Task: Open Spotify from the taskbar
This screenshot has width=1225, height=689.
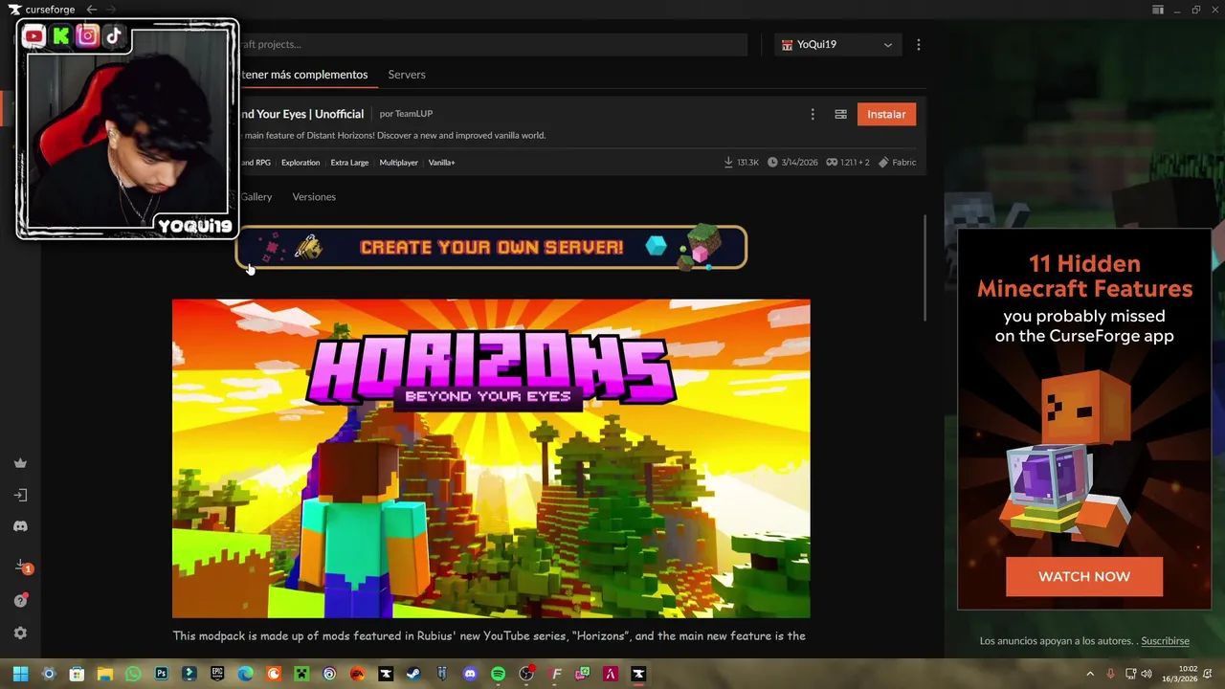Action: [x=498, y=674]
